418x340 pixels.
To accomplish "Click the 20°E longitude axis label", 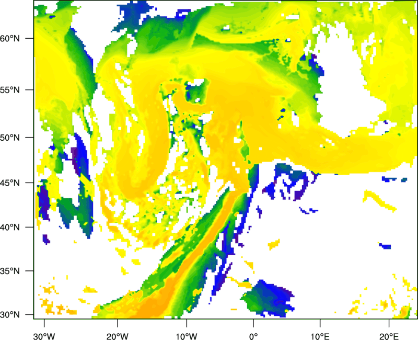I will pyautogui.click(x=389, y=336).
